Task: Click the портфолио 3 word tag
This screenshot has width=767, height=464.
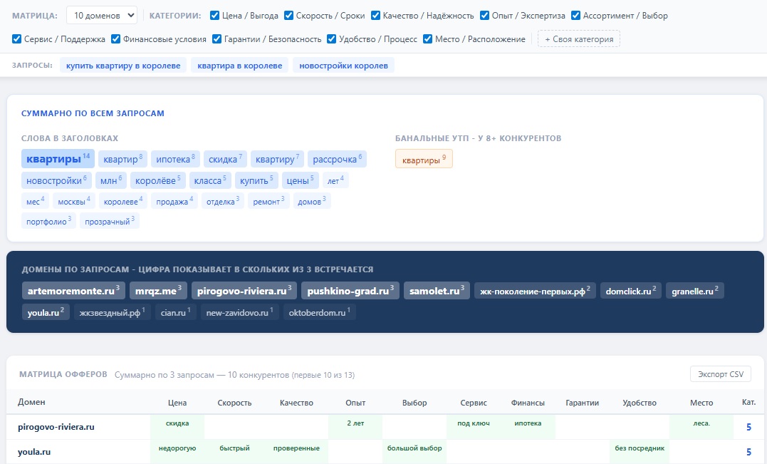Action: click(48, 221)
